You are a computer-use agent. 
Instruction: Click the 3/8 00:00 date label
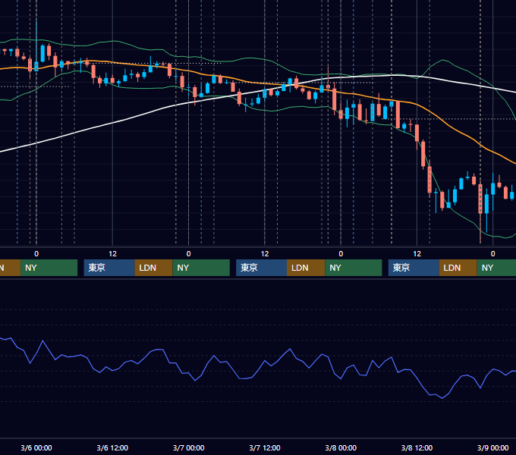[341, 447]
